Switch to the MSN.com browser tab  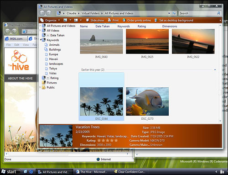pos(16,39)
